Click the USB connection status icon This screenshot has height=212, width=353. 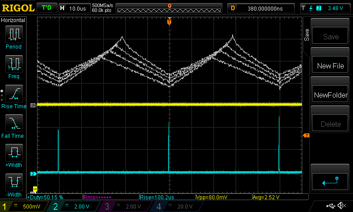[x=331, y=206]
